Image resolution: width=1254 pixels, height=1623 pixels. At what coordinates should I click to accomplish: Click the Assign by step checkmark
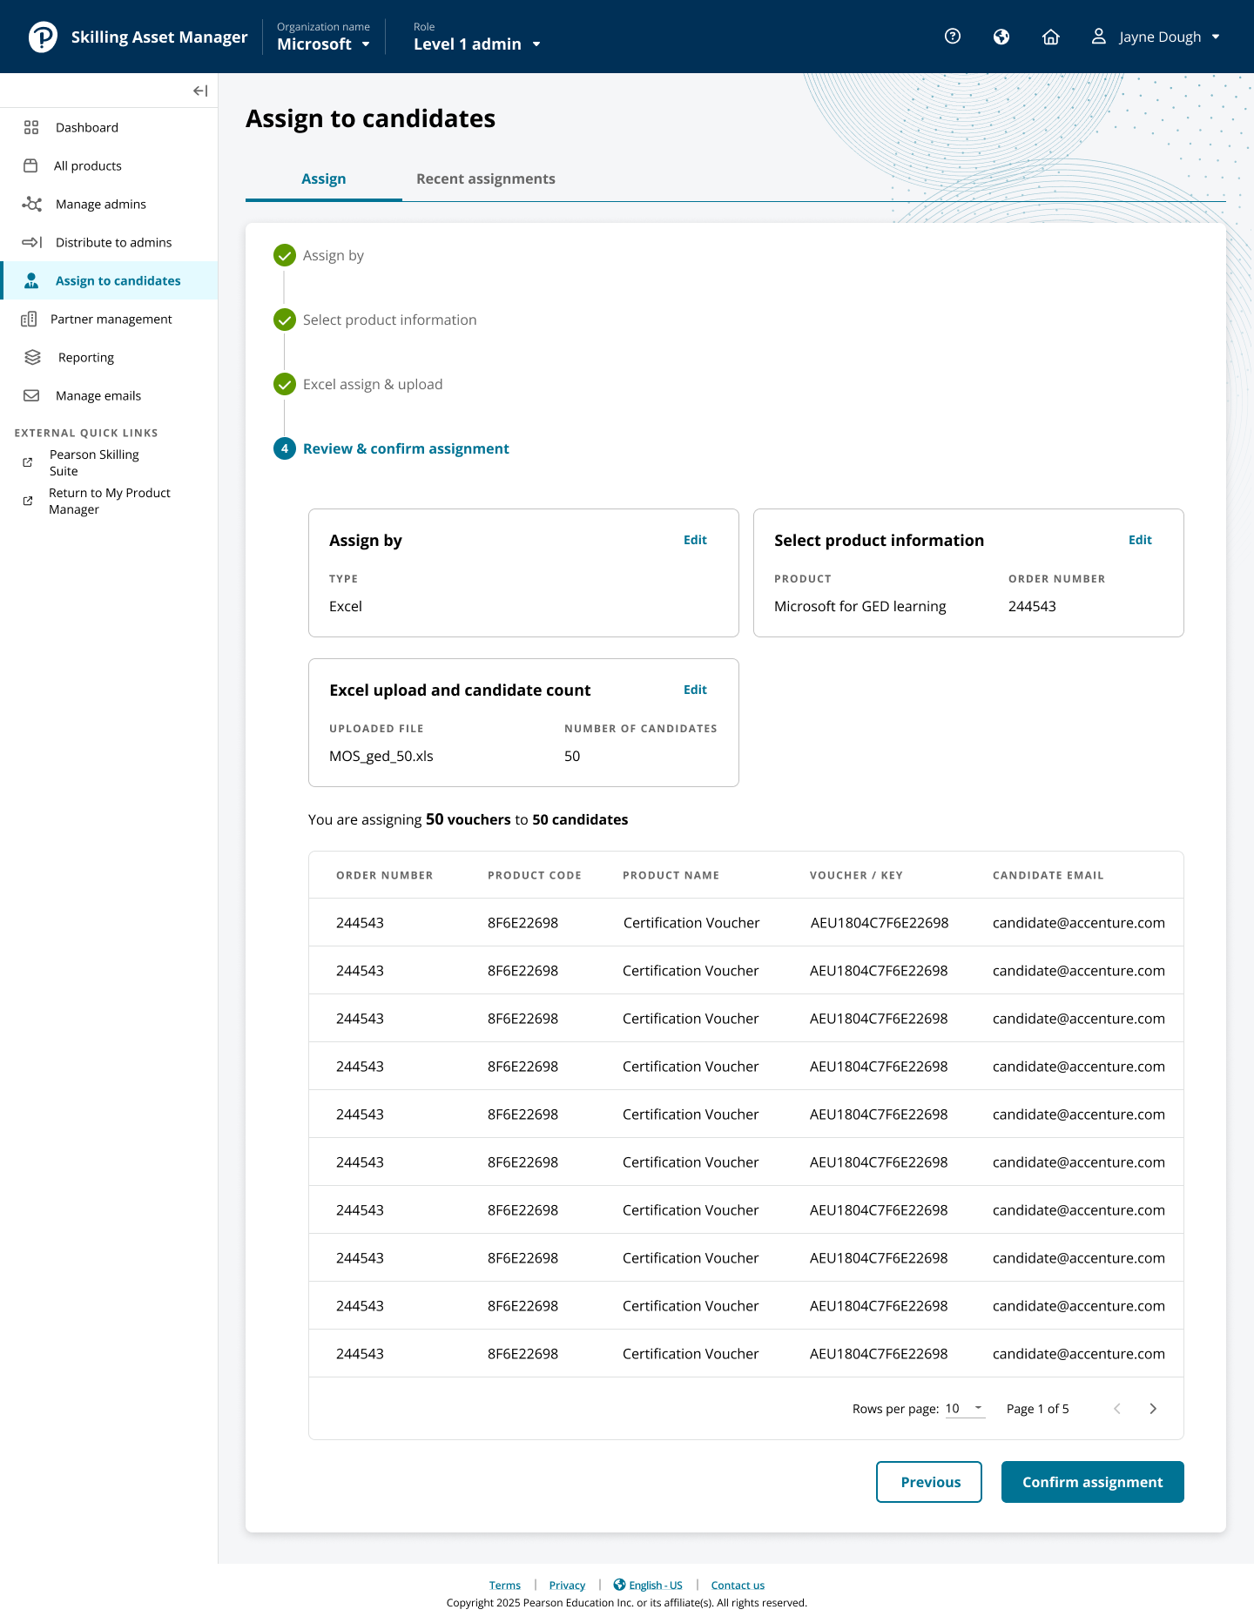(285, 255)
